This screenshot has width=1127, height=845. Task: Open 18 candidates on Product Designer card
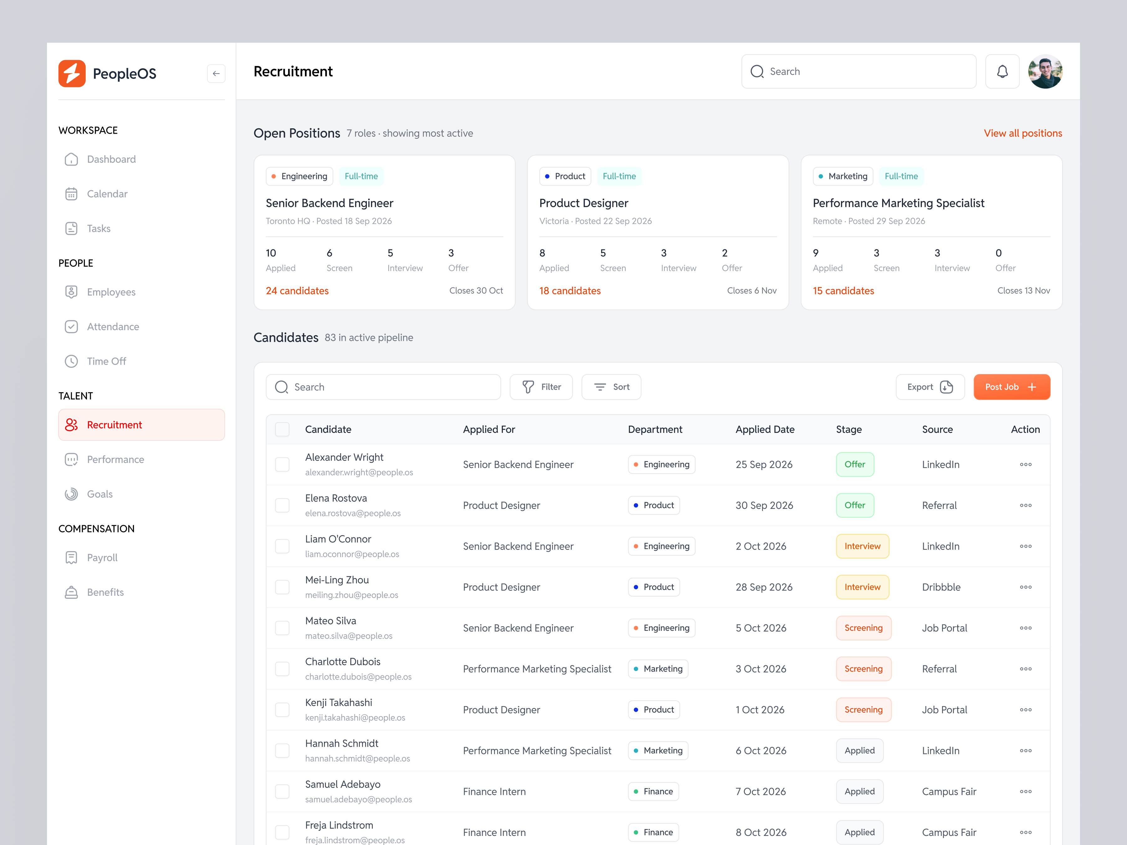[570, 291]
